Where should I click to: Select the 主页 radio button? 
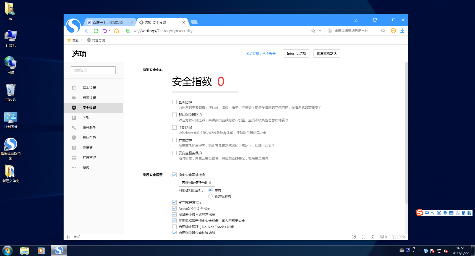(210, 190)
